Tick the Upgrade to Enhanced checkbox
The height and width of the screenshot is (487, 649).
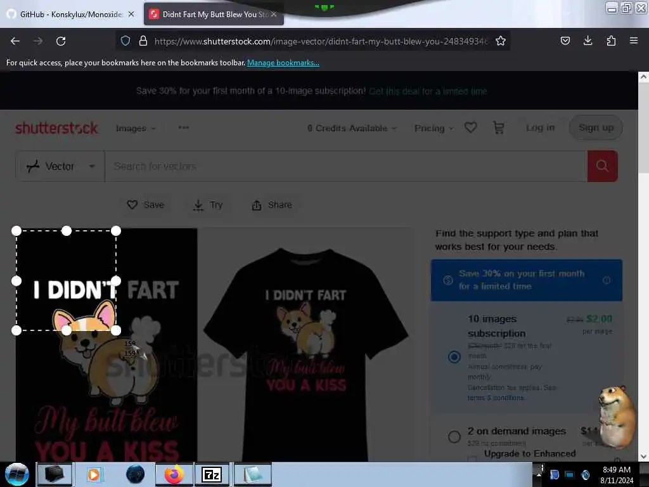coord(472,458)
